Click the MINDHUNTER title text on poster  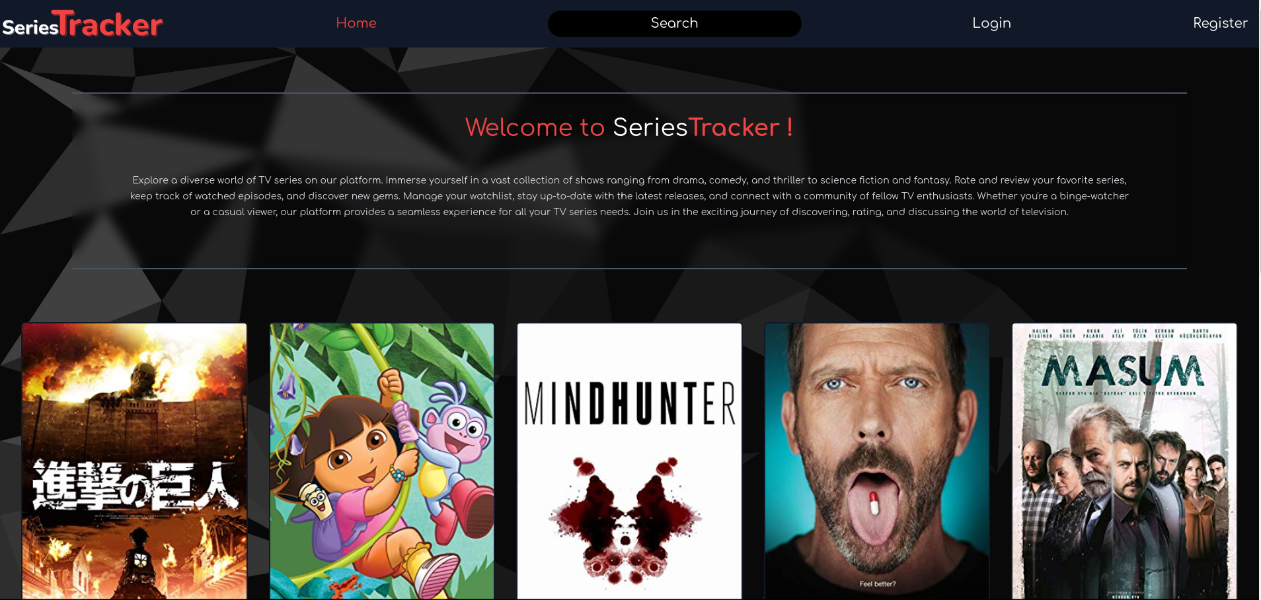(x=630, y=403)
